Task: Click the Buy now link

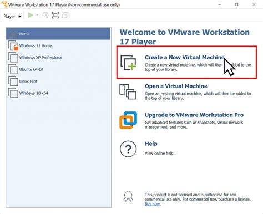Action: 153,204
